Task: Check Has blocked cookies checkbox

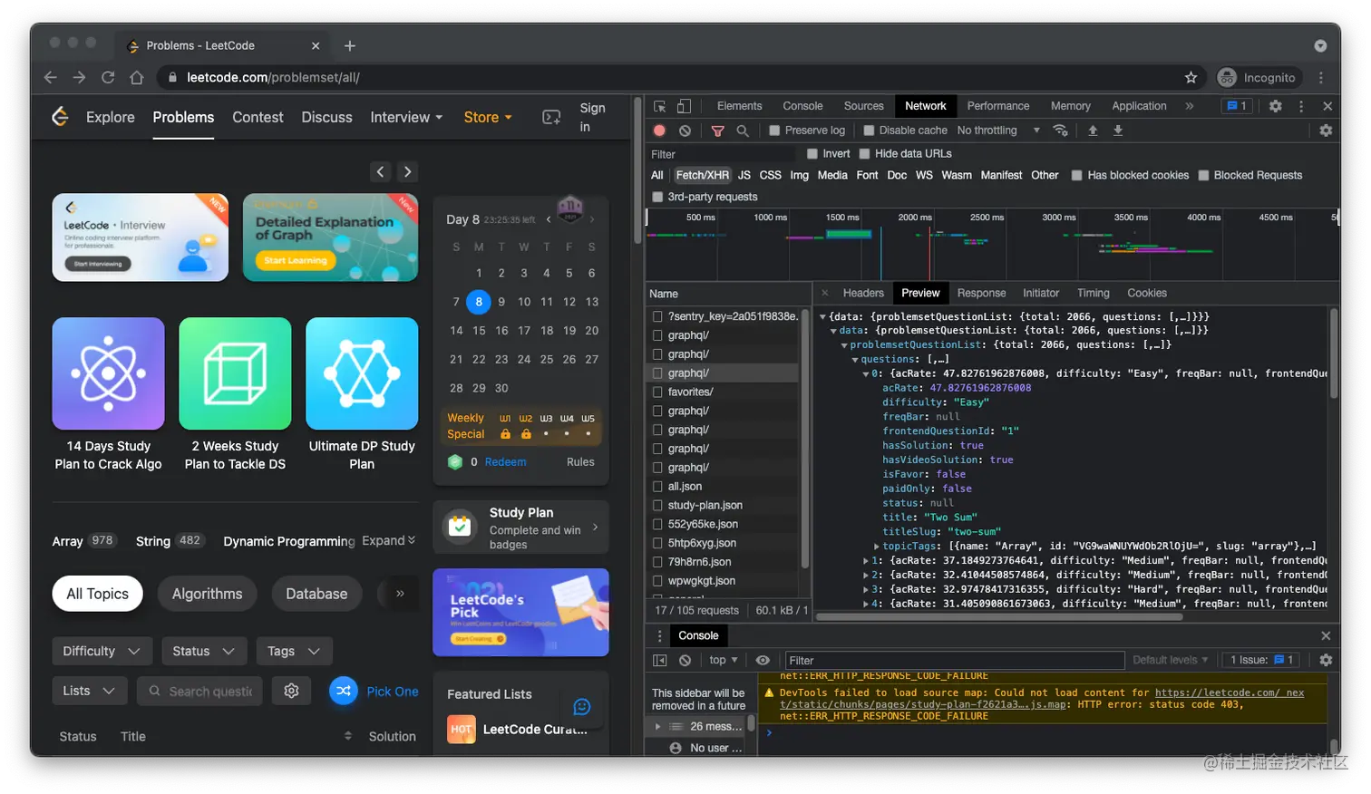Action: click(1076, 176)
